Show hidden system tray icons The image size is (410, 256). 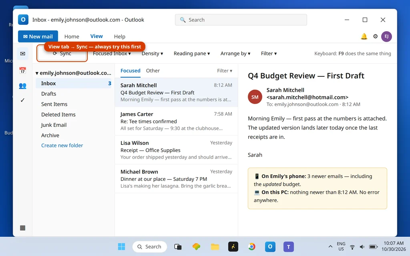pos(330,246)
